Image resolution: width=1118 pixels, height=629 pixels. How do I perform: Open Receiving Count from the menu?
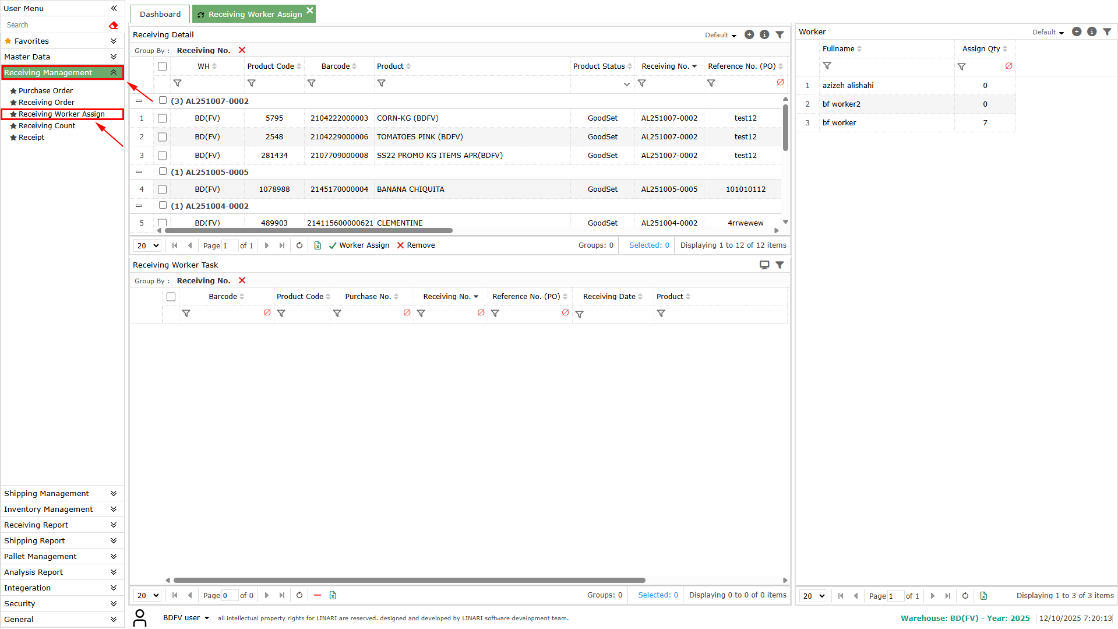(x=47, y=126)
